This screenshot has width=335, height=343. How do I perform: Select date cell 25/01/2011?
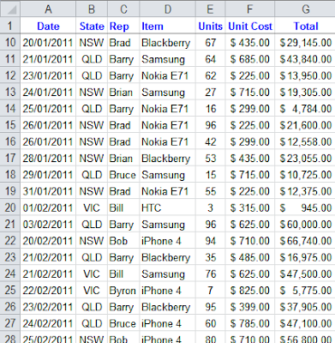click(x=48, y=109)
